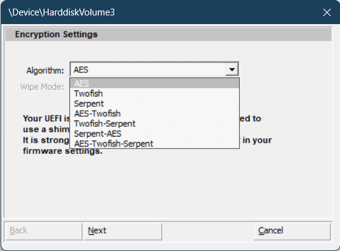Pick the AES-Twofish-Serpent triple cascade
The image size is (340, 251).
[x=155, y=143]
